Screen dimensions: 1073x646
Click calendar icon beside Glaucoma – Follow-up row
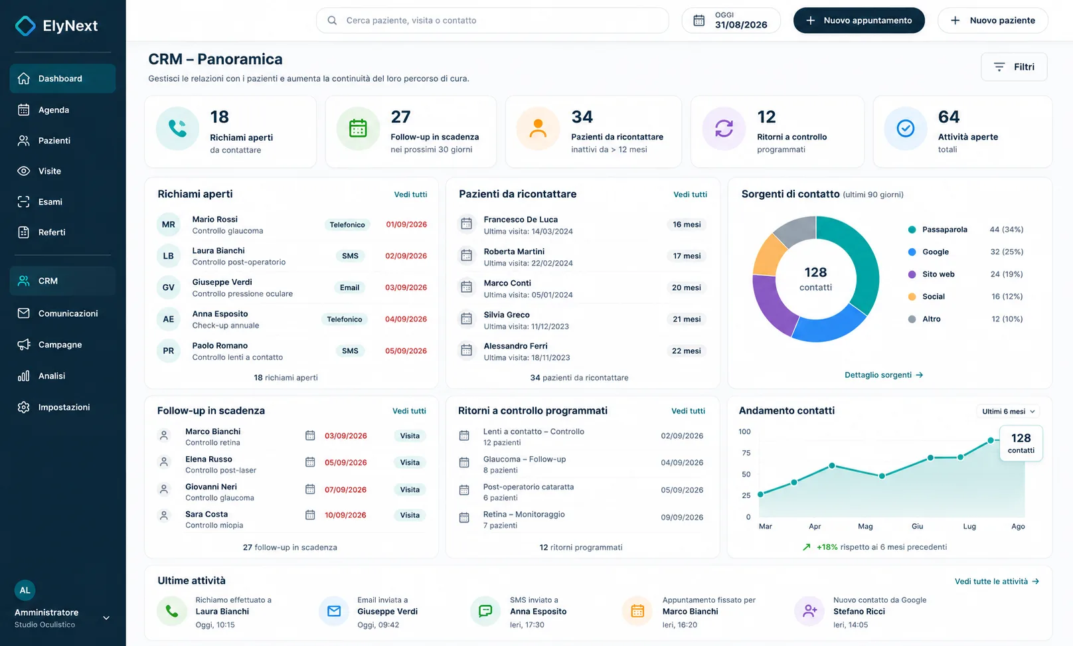click(x=464, y=463)
